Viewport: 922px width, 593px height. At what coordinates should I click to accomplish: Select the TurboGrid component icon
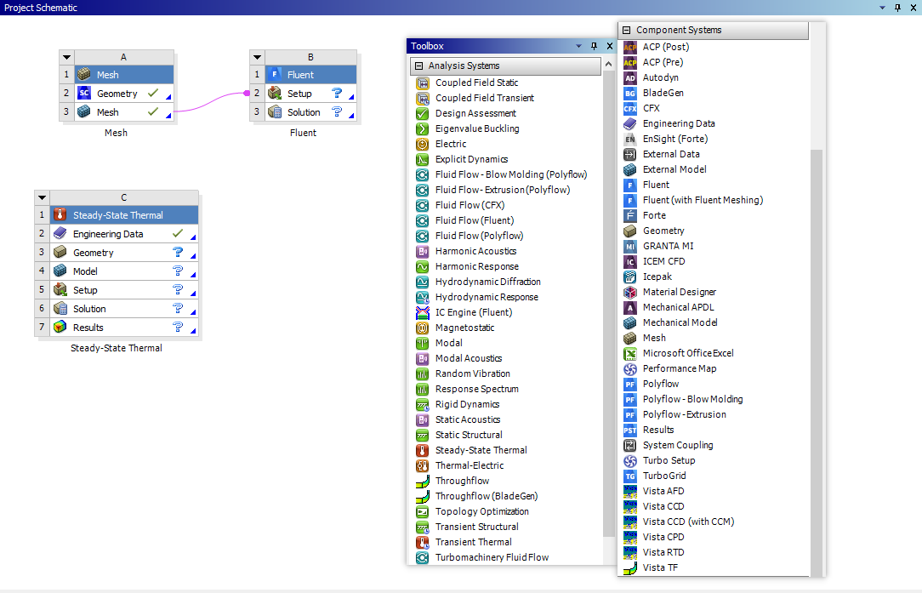click(629, 476)
